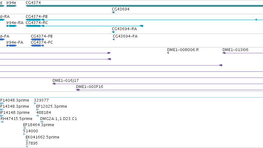This screenshot has width=263, height=148.
Task: Select the DMG2A.1_1.D23.C1 arrow glyph
Action: coord(42,122)
